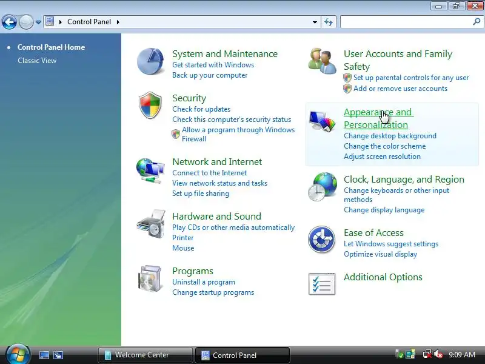Switch to the Welcome Center taskbar button
485x364 pixels.
coord(145,355)
